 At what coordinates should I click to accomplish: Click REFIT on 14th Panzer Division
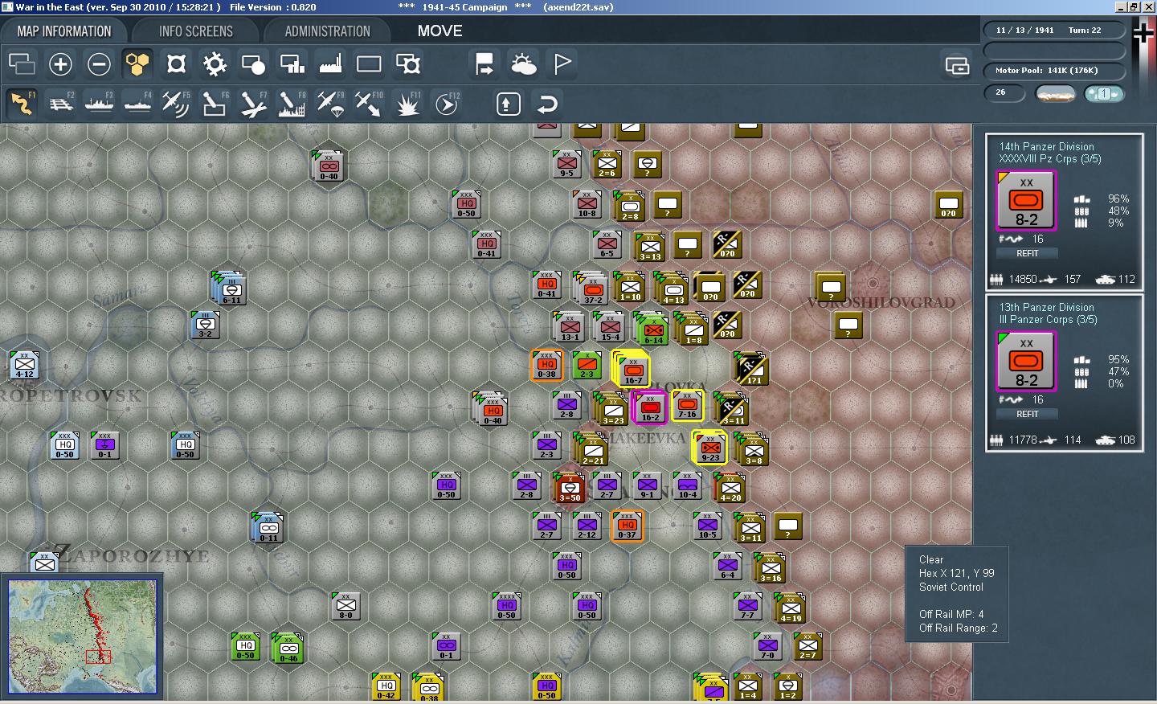(x=1027, y=253)
